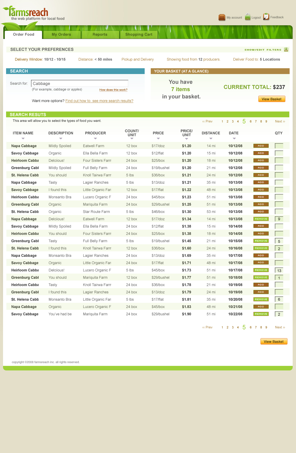
Task: Click View Basket in basket summary
Action: coord(271,99)
